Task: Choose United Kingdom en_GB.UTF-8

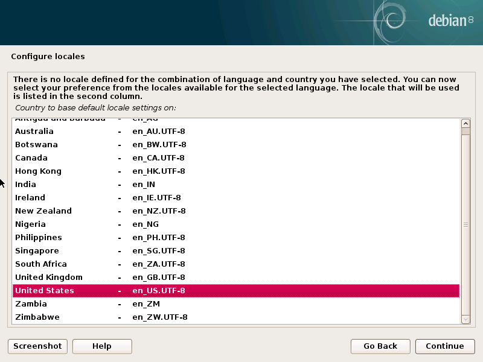Action: coord(48,278)
